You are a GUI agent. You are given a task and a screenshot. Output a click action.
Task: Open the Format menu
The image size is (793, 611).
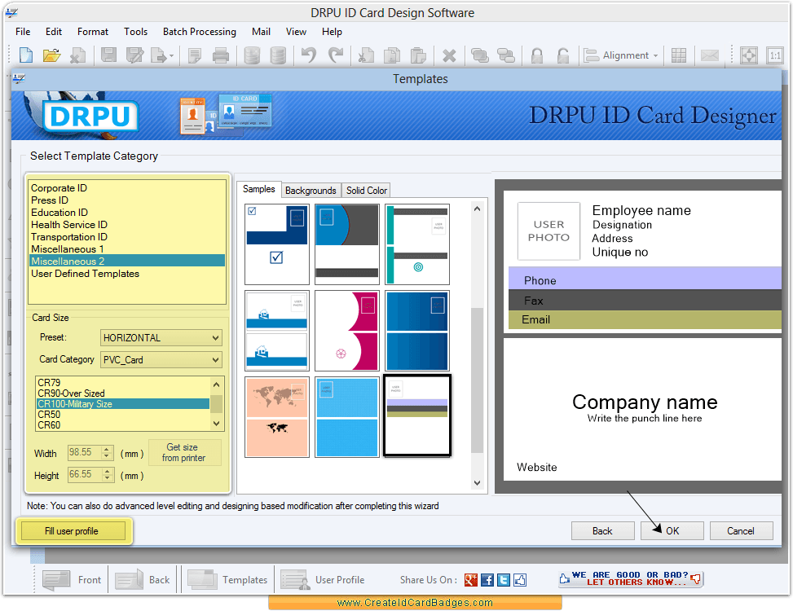tap(93, 32)
